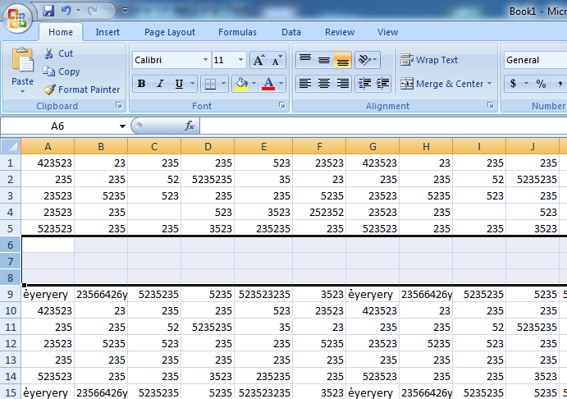Viewport: 567px width, 399px height.
Task: Open the Name Box dropdown arrow
Action: point(122,126)
